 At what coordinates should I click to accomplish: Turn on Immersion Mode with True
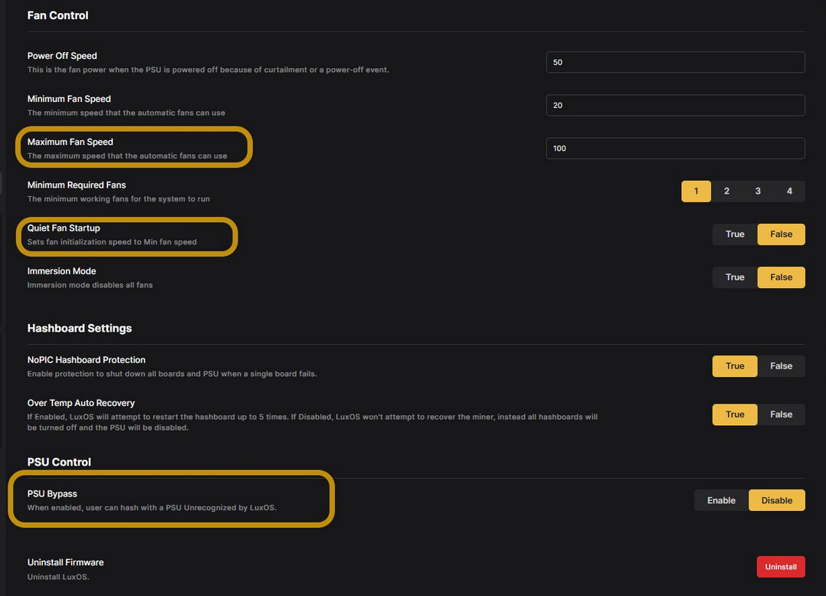[735, 277]
